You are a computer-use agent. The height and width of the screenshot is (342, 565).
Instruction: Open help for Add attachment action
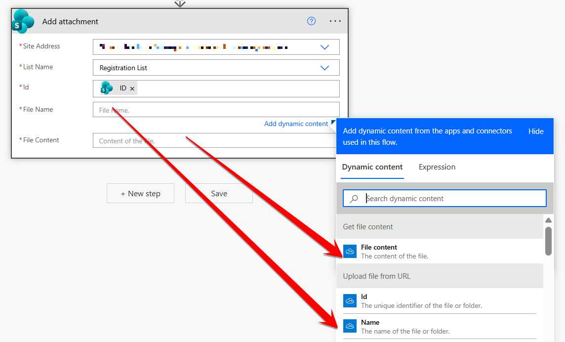click(311, 21)
